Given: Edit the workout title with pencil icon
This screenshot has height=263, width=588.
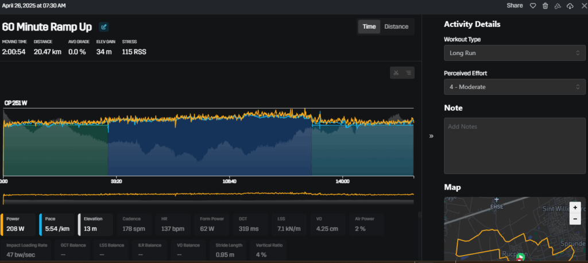Looking at the screenshot, I should pos(104,26).
